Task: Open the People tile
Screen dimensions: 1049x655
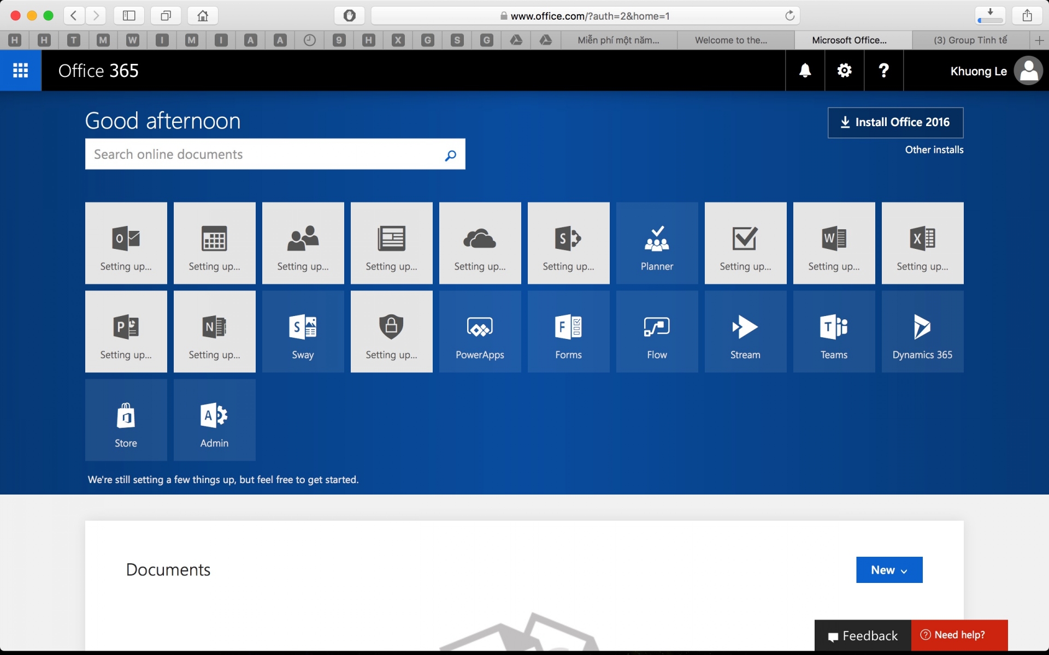Action: tap(303, 243)
